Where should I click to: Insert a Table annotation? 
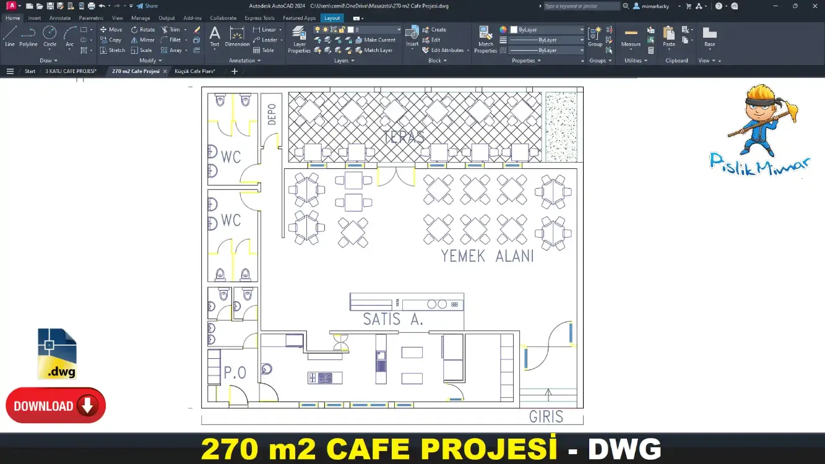263,51
